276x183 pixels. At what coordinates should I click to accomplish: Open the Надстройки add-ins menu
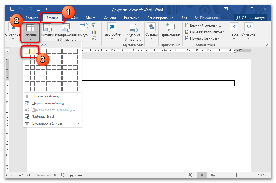click(x=112, y=32)
